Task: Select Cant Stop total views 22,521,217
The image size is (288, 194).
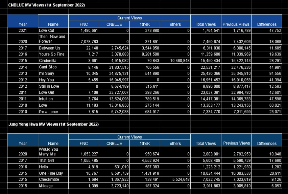Action: [x=206, y=67]
